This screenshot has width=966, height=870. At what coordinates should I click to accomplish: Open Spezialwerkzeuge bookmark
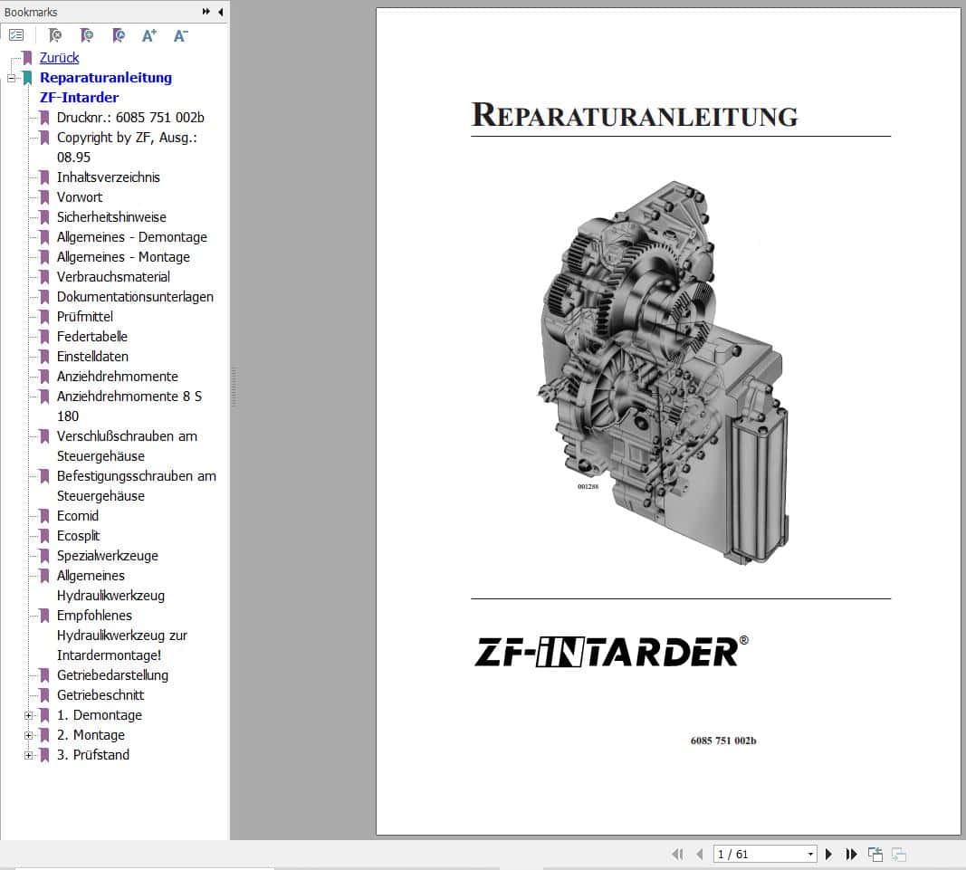click(x=107, y=556)
